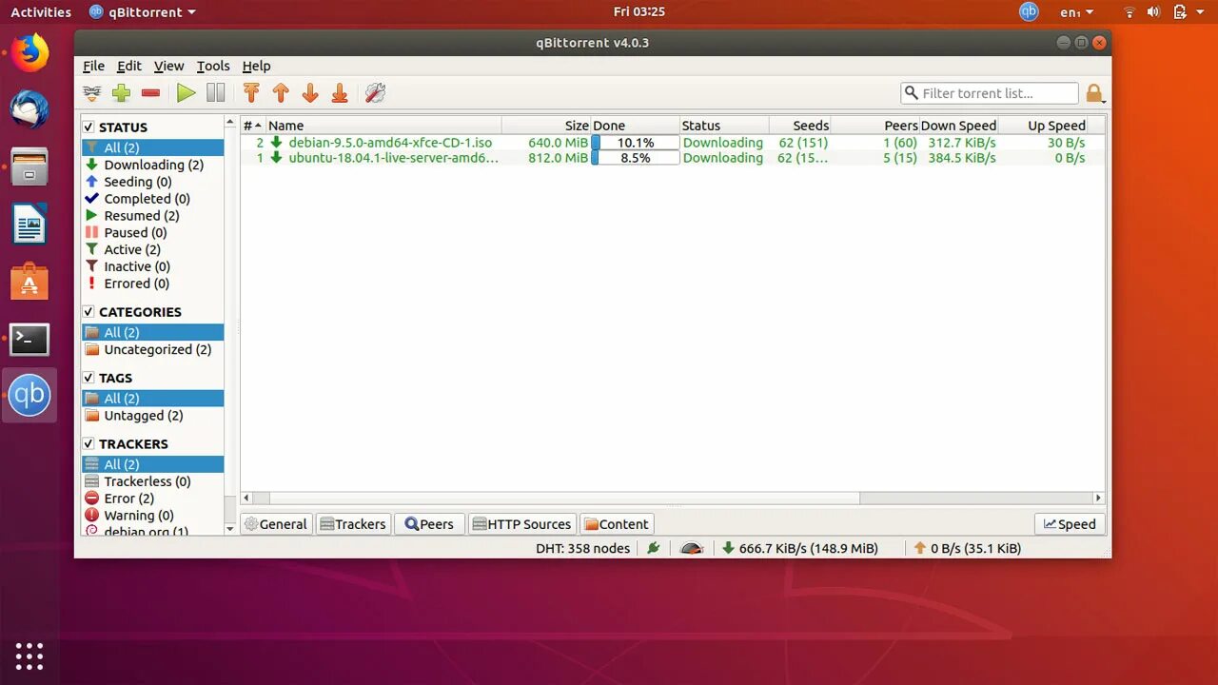Viewport: 1218px width, 685px height.
Task: Open the qBittorrent app menu in top bar
Action: [143, 12]
